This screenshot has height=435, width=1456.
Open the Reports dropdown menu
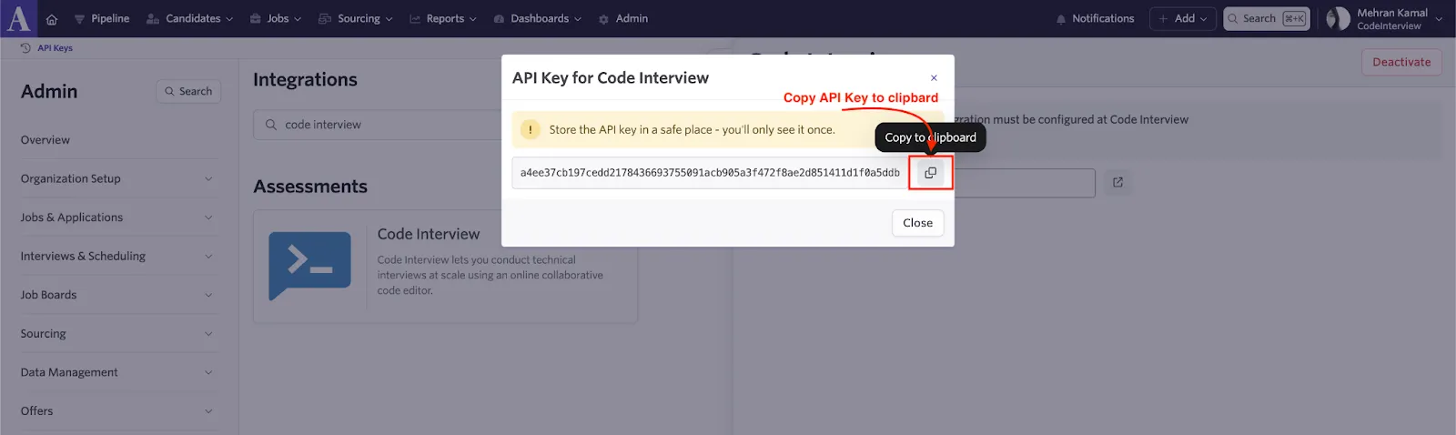pyautogui.click(x=443, y=18)
